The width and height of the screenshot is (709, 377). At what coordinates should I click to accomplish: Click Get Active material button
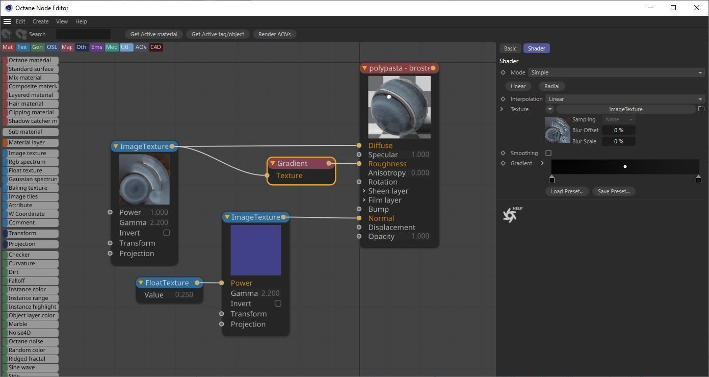[154, 34]
